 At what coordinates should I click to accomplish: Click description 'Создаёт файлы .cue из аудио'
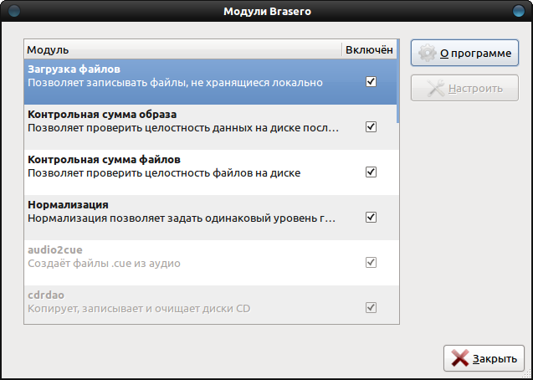104,264
